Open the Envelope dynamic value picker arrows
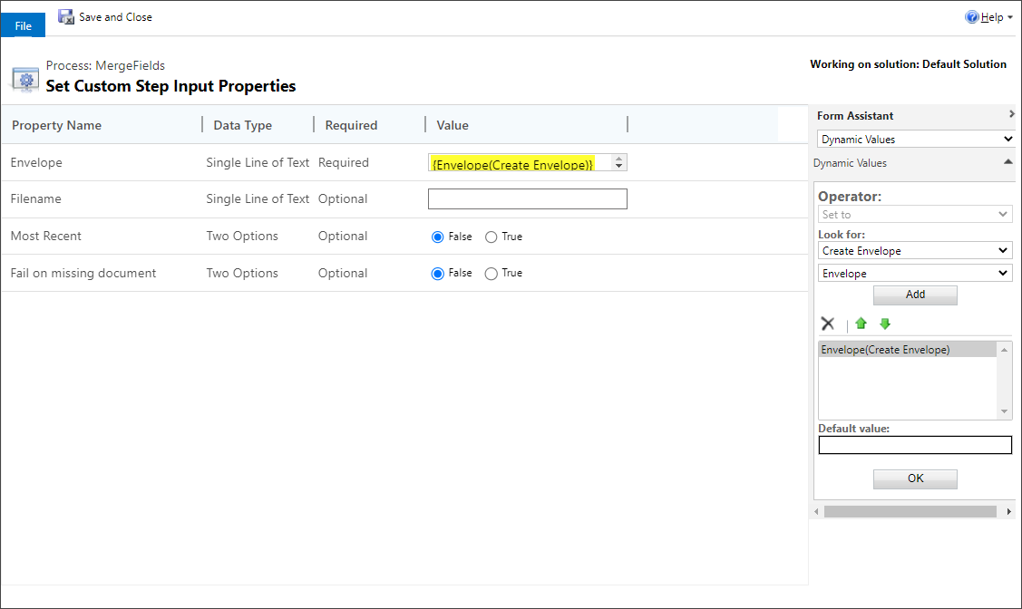The height and width of the screenshot is (609, 1022). point(618,162)
